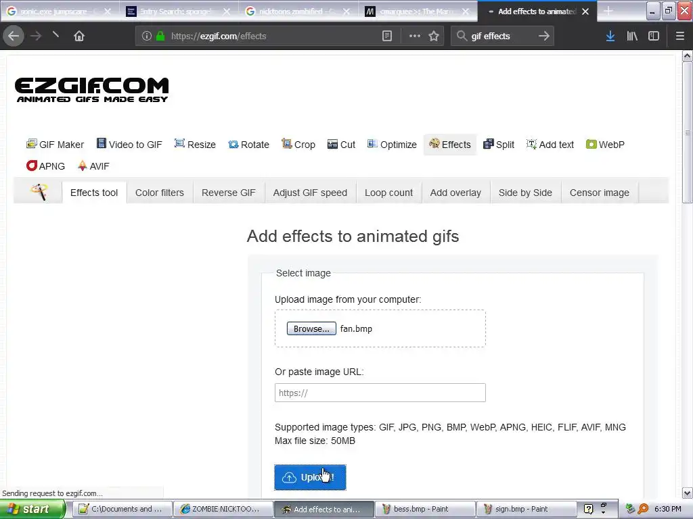Select the Effects menu item
The width and height of the screenshot is (693, 519).
(450, 145)
